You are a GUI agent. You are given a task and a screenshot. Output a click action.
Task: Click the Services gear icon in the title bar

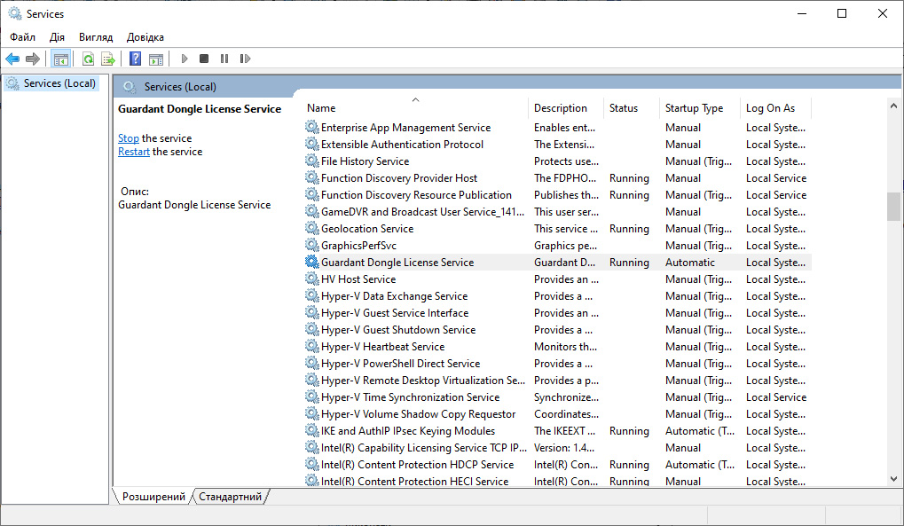[x=15, y=13]
